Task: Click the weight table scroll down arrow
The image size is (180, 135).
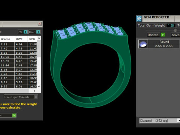Action: [39, 86]
